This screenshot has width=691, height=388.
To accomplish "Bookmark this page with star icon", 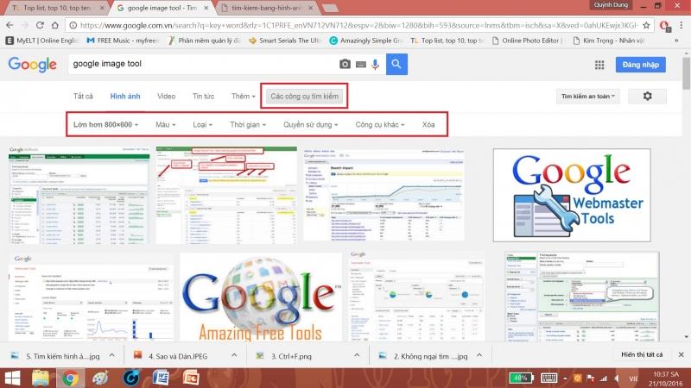I will [x=646, y=26].
